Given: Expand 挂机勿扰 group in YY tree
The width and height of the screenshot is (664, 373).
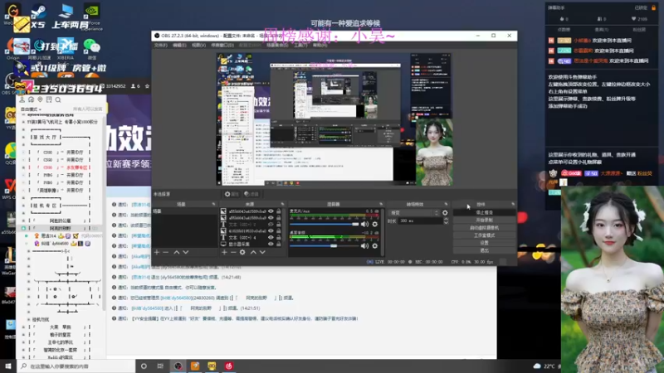Looking at the screenshot, I should point(29,320).
